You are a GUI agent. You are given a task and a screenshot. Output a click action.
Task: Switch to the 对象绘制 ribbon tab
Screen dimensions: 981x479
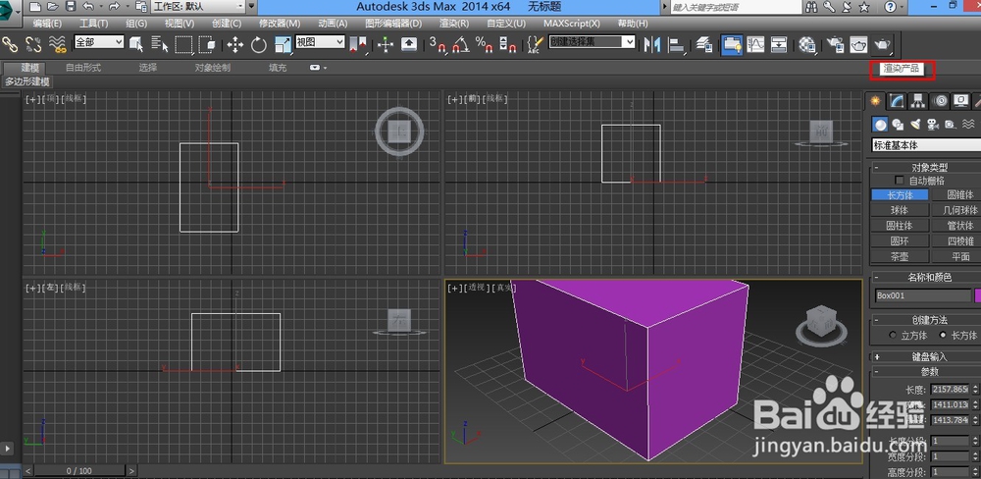pyautogui.click(x=213, y=68)
